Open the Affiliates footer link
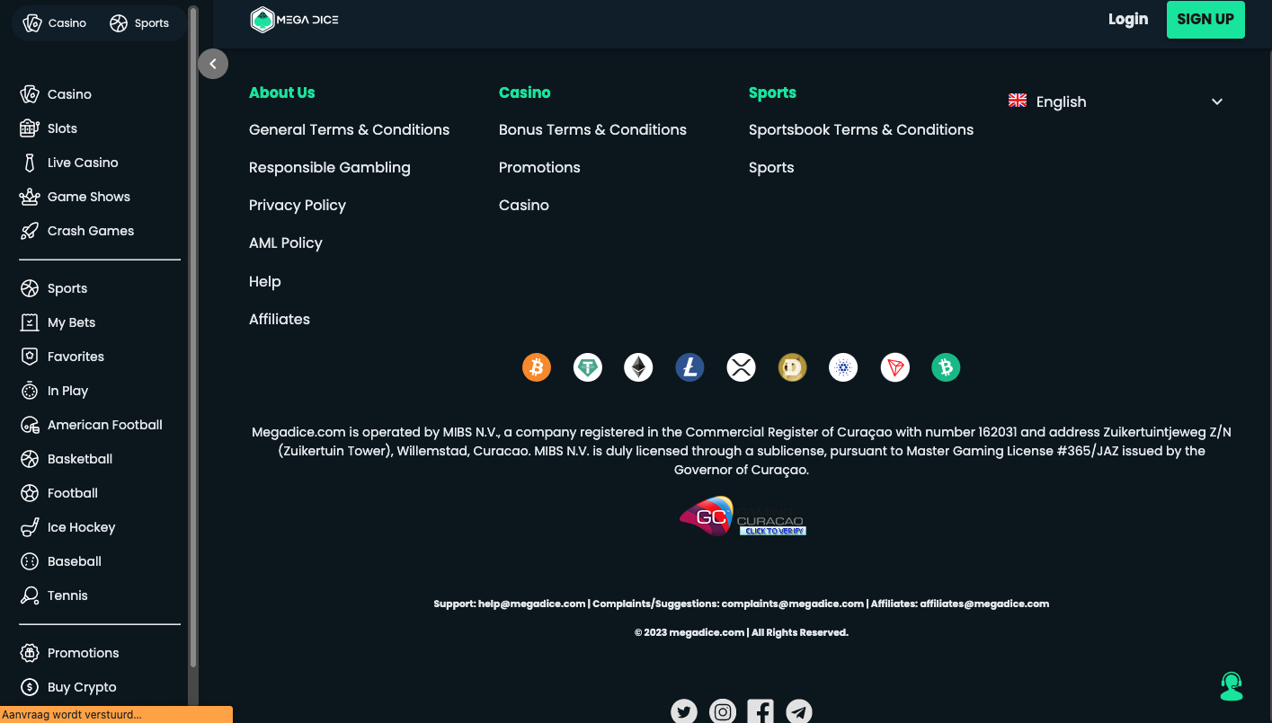Screen dimensions: 1272x723 tap(280, 320)
